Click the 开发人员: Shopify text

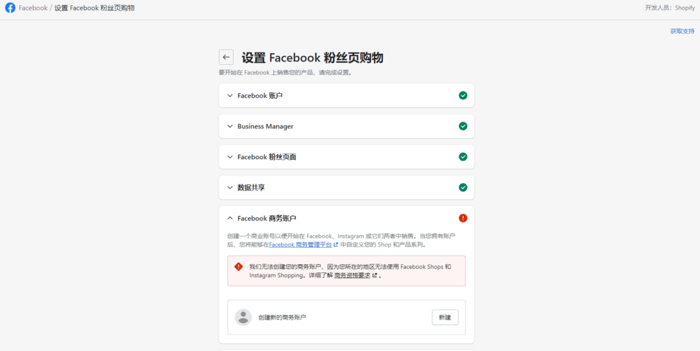pos(670,8)
